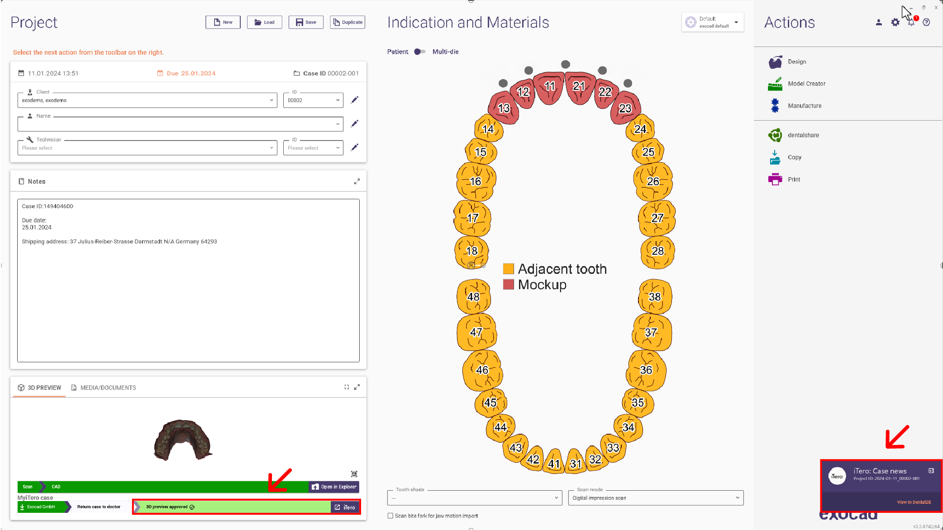The width and height of the screenshot is (943, 530).
Task: Open the Tooth shade dropdown
Action: coord(475,498)
